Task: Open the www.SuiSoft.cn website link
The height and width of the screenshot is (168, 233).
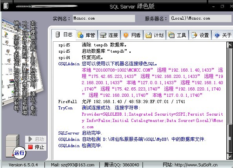Action: click(196, 165)
